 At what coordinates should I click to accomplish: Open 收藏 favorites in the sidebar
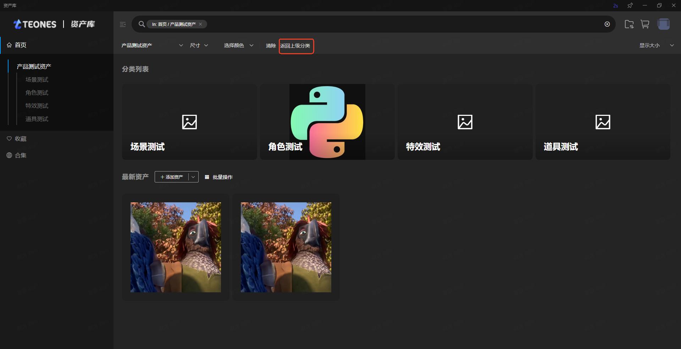[21, 139]
